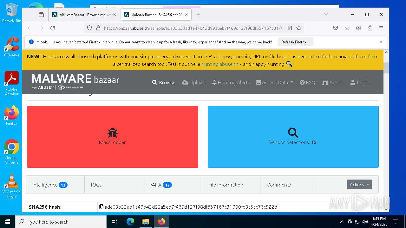Click the site padlock icon
This screenshot has width=406, height=228.
98,28
